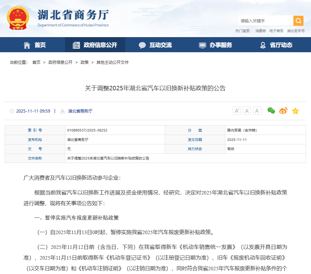The height and width of the screenshot is (274, 311).
Task: Share article via WeChat icon
Action: coord(271,110)
